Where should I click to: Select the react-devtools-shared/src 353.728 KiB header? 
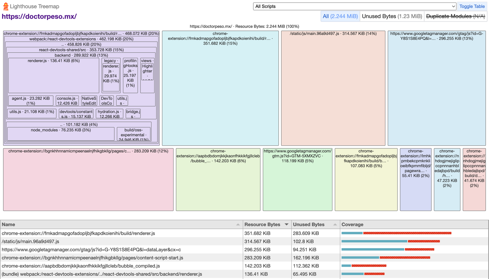pos(81,50)
